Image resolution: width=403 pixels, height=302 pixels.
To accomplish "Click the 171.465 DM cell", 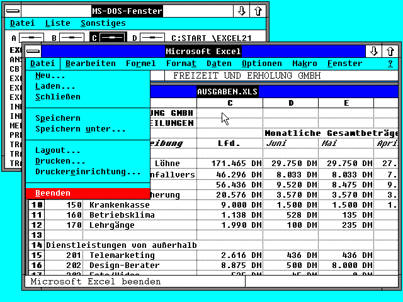I will coord(230,164).
